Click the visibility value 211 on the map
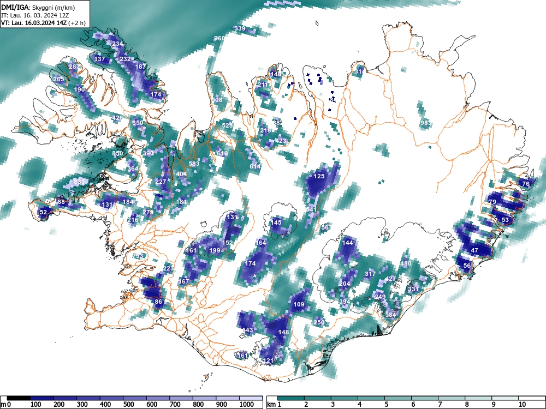546x409 pixels. tap(263, 85)
